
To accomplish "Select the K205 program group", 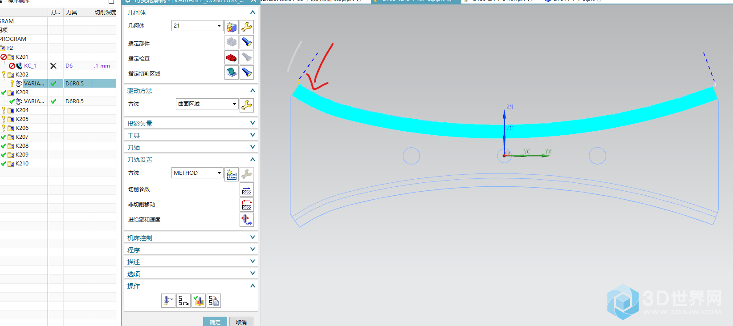I will coord(22,119).
